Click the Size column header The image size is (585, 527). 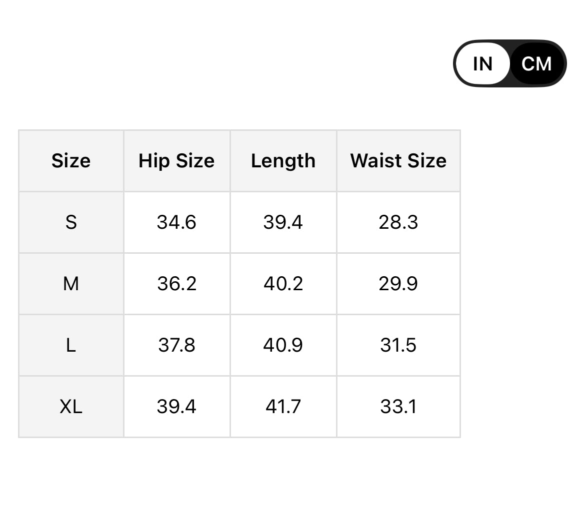(x=71, y=161)
